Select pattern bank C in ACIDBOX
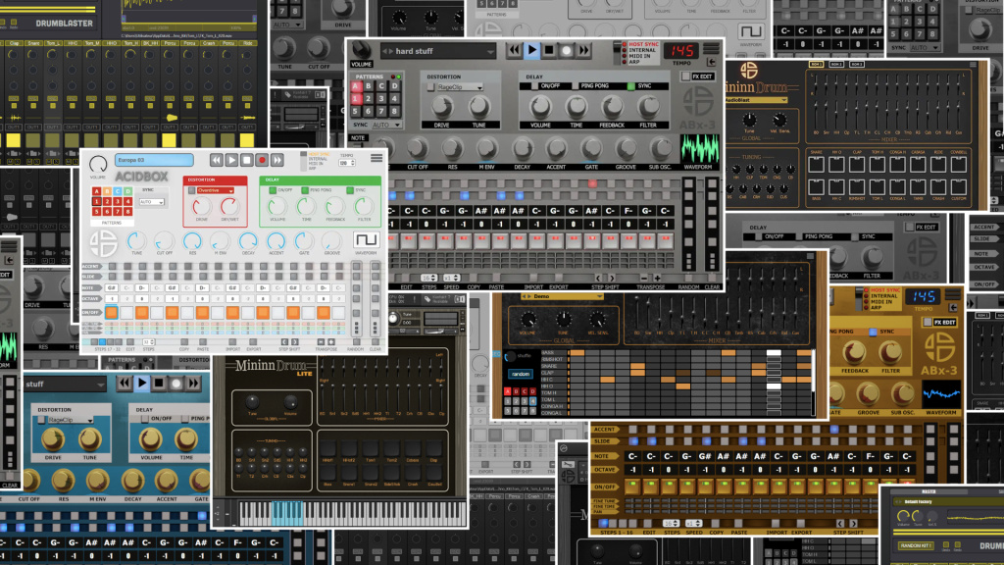This screenshot has height=565, width=1004. coord(118,191)
